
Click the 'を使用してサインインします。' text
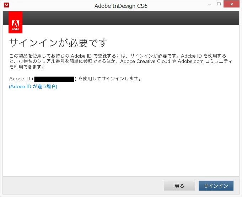[x=110, y=79]
